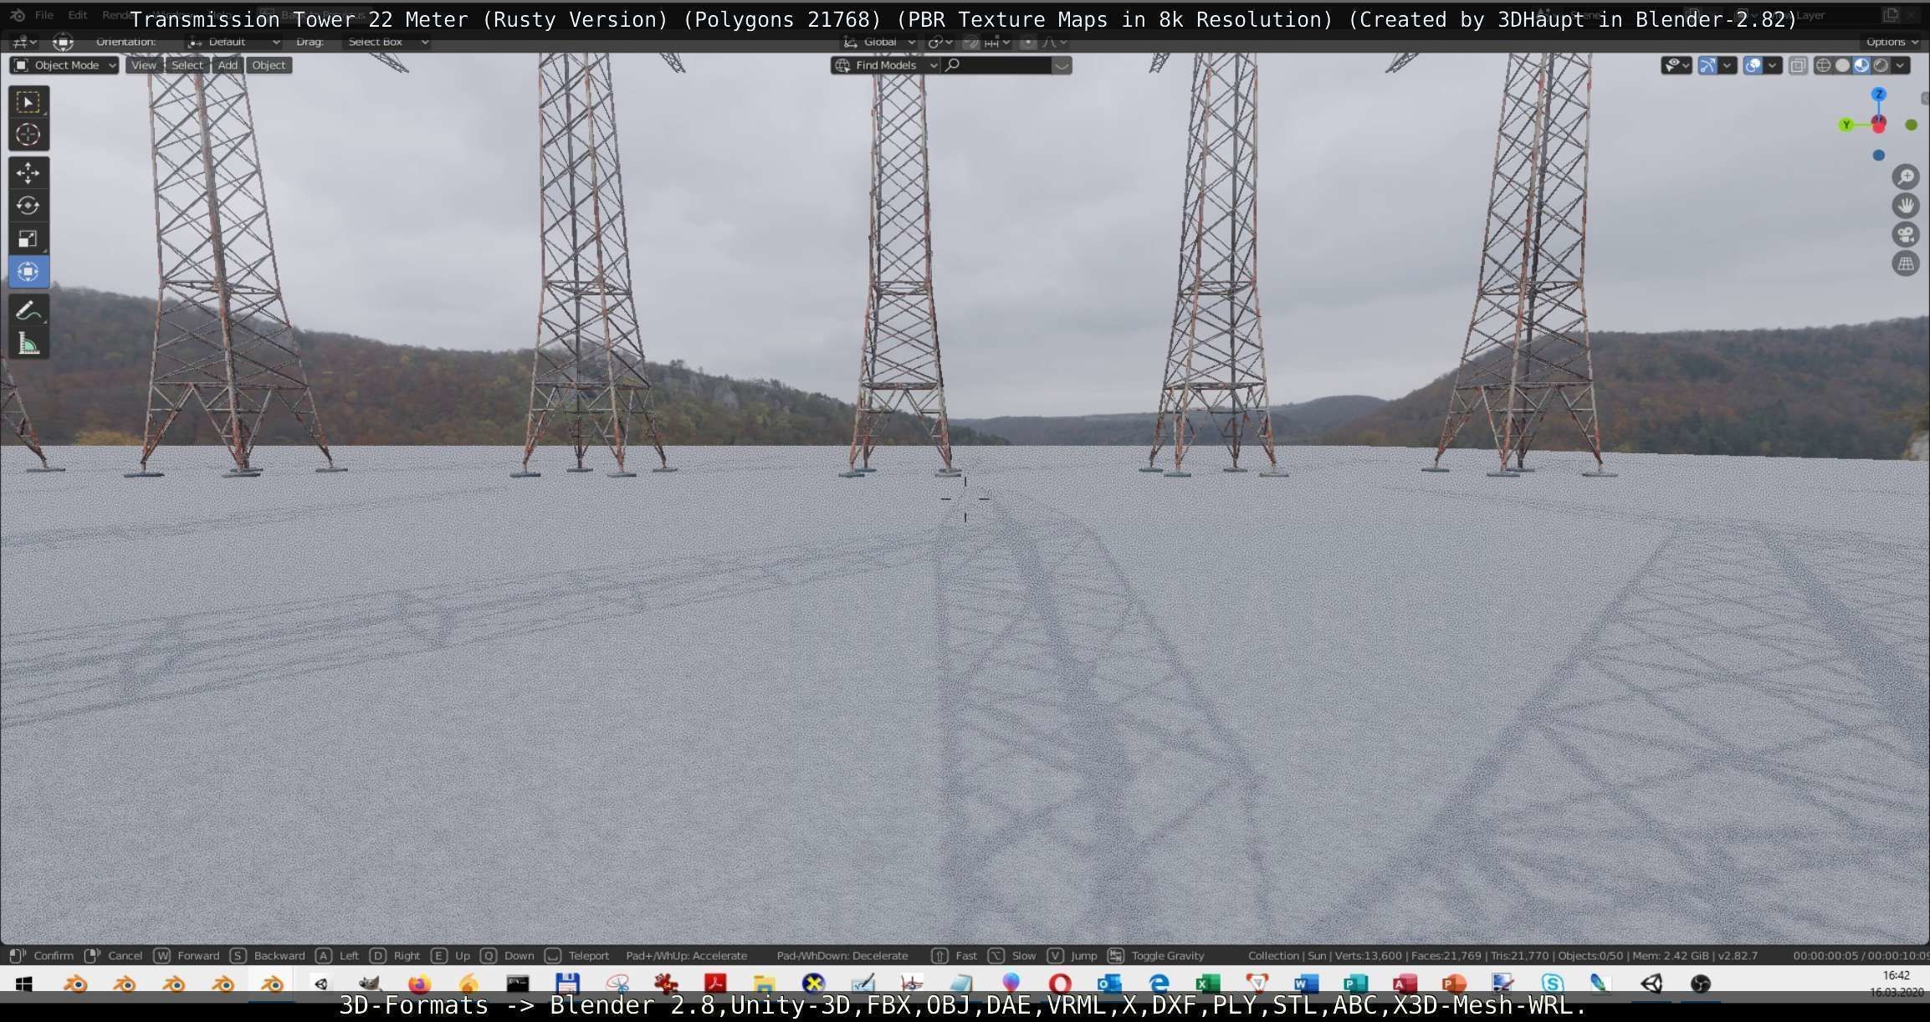Toggle camera view gizmo button

[x=1906, y=235]
